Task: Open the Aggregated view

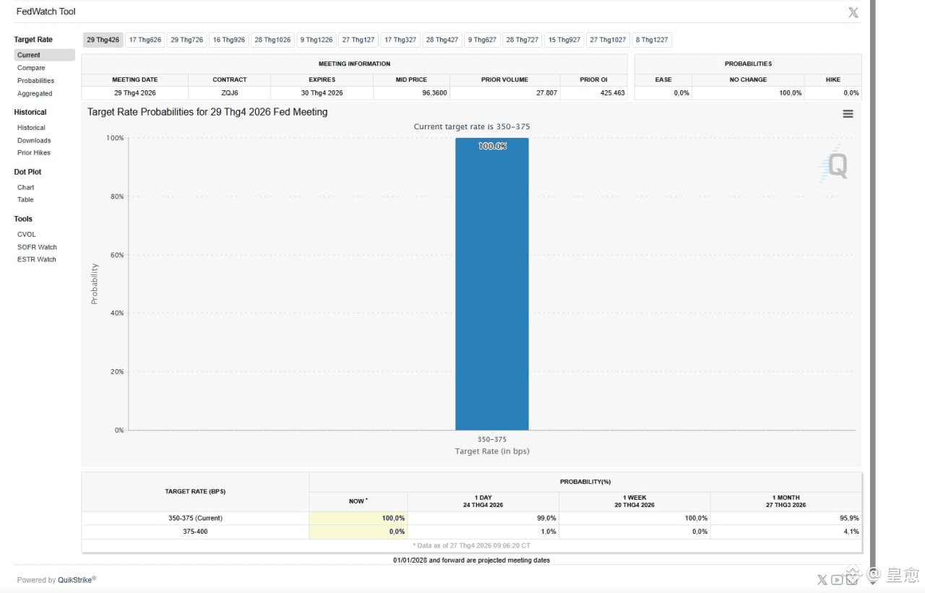Action: tap(35, 94)
